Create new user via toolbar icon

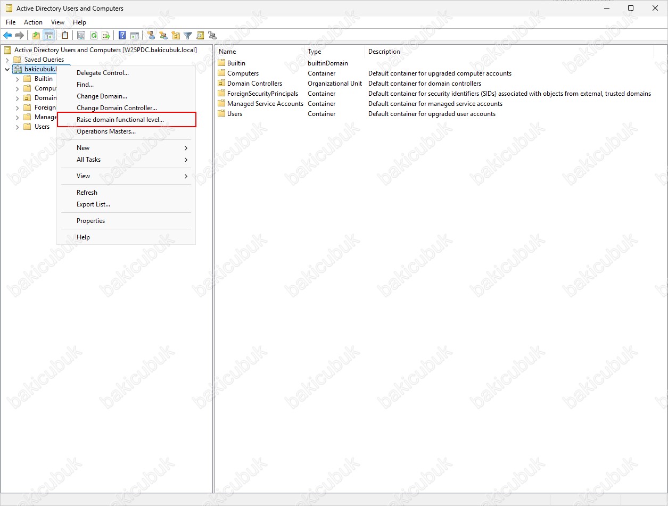[151, 36]
